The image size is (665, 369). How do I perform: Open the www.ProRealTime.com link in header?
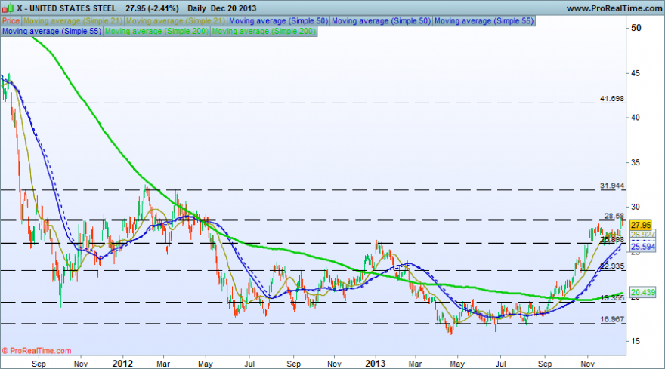point(614,8)
